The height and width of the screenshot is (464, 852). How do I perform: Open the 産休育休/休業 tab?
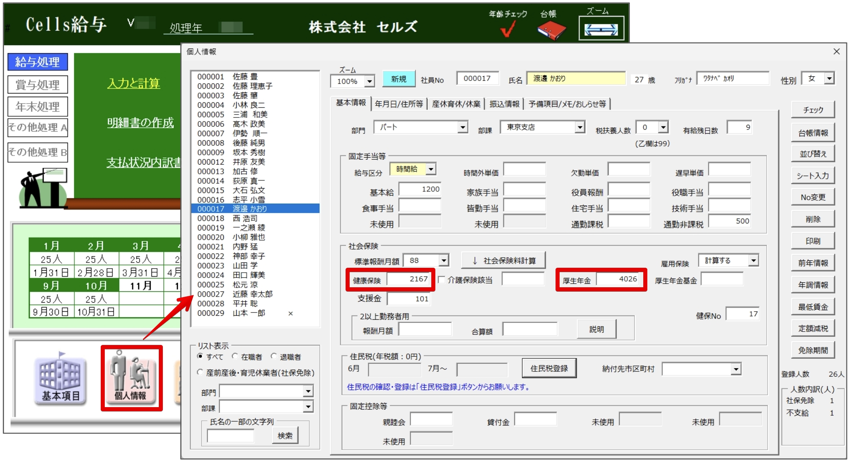point(456,104)
